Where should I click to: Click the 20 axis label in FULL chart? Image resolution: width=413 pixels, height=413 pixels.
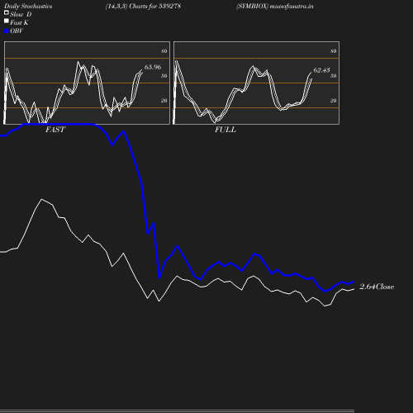334,101
